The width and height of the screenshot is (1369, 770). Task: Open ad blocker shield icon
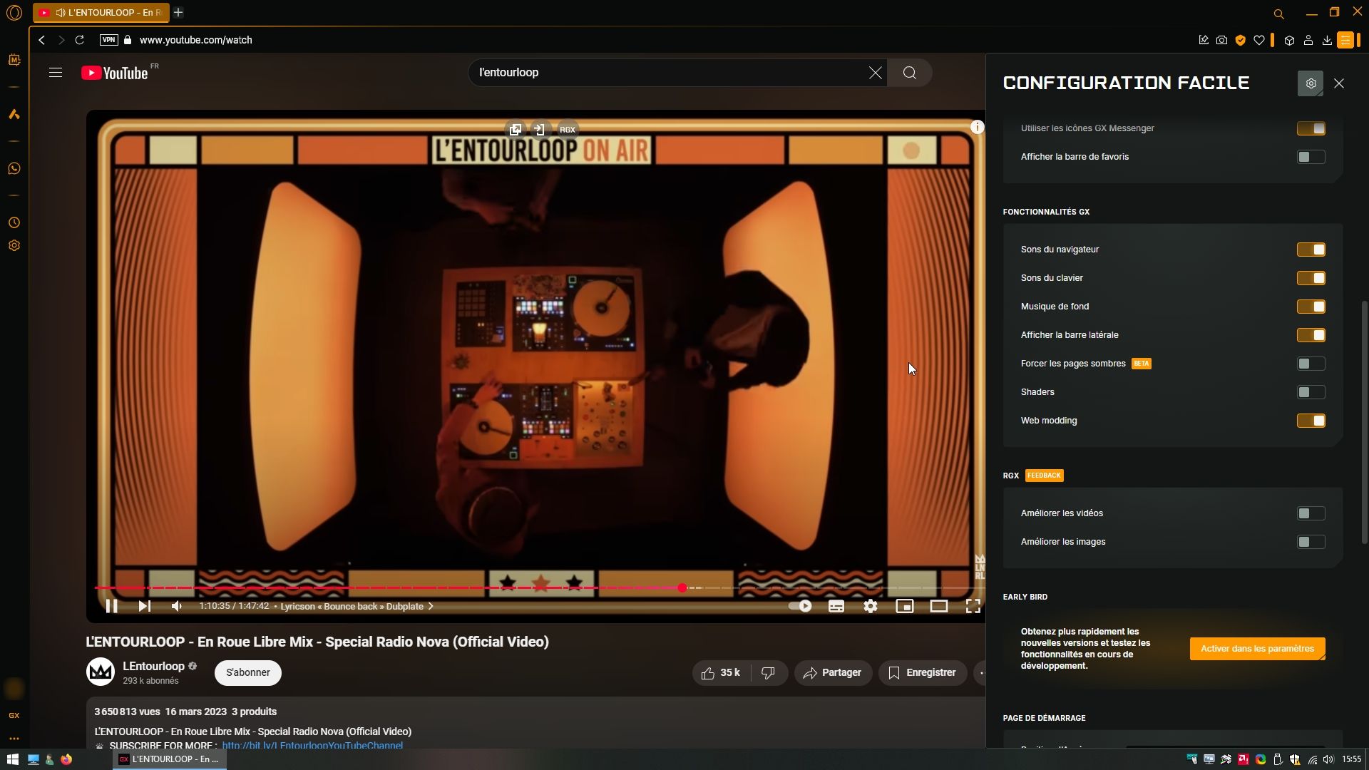coord(1241,40)
